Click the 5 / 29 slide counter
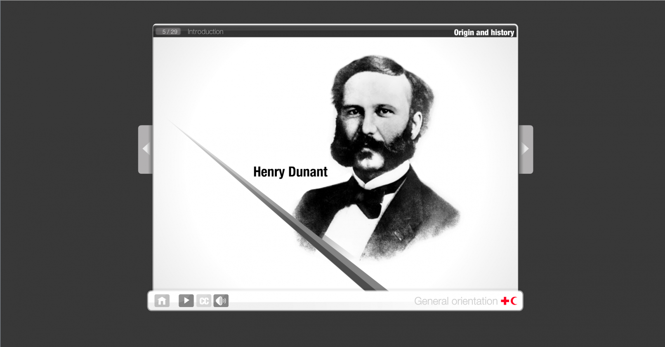The image size is (665, 347). 170,32
